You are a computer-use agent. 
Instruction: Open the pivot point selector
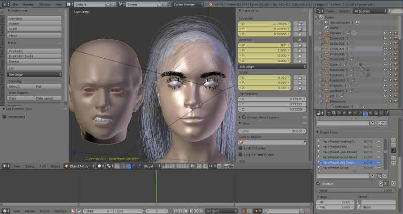(x=109, y=166)
